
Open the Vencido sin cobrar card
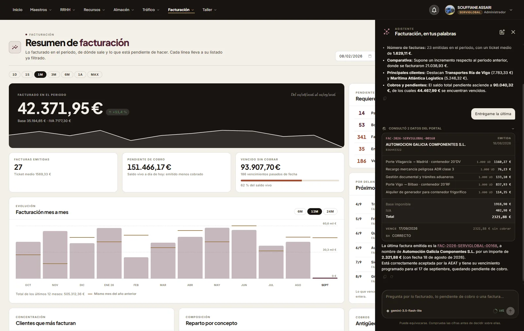click(x=290, y=172)
